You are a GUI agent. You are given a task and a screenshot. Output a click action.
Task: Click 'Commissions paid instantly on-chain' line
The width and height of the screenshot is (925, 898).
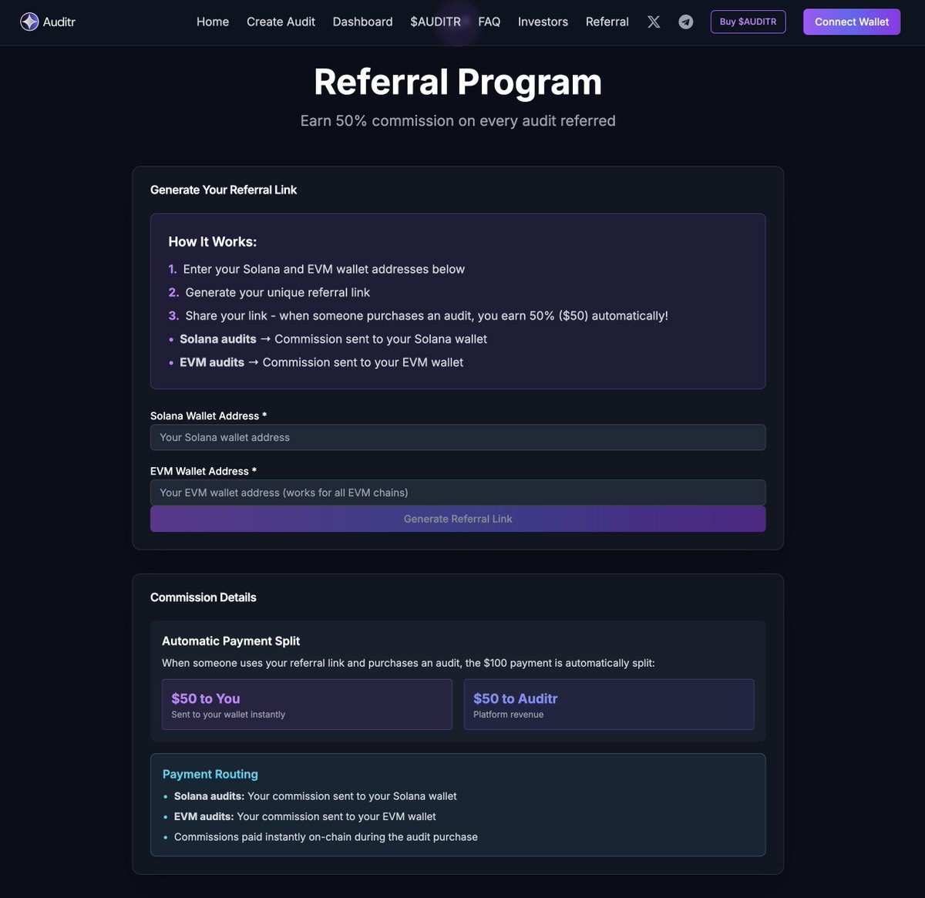[326, 837]
